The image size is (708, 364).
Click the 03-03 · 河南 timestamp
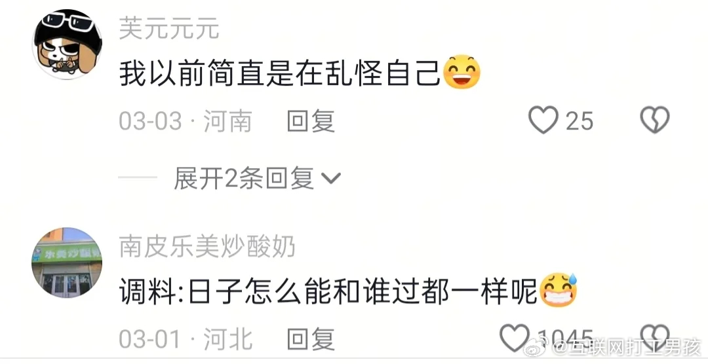coord(185,121)
